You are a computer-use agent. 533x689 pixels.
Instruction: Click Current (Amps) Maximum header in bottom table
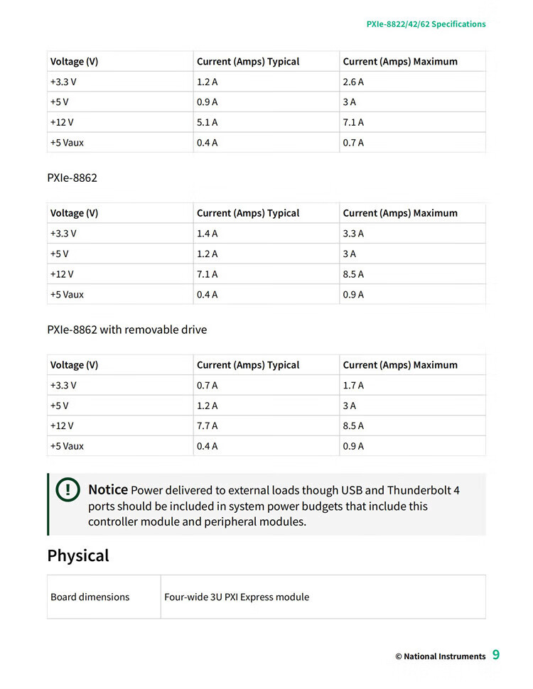[x=400, y=365]
